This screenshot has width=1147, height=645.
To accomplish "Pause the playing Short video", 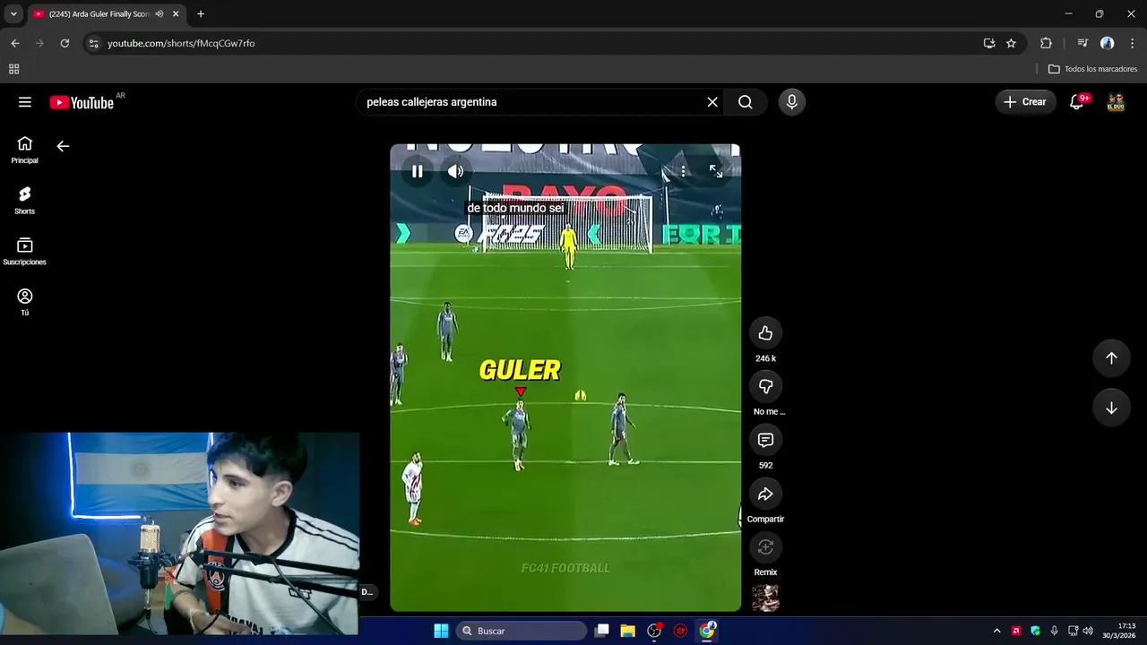I will click(418, 171).
